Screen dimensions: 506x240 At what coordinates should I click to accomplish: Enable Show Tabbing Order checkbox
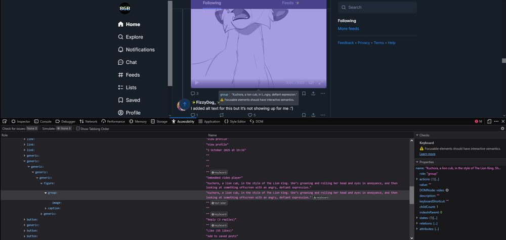(x=78, y=128)
